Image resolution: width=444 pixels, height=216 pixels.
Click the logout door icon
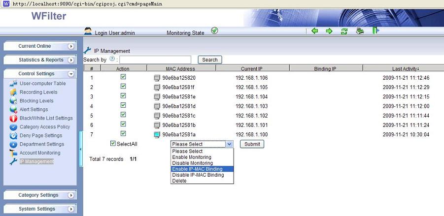pyautogui.click(x=376, y=31)
